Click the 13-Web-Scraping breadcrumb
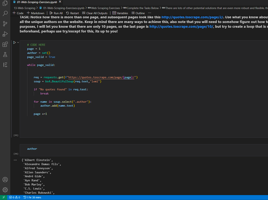The image size is (268, 200). [x=24, y=8]
